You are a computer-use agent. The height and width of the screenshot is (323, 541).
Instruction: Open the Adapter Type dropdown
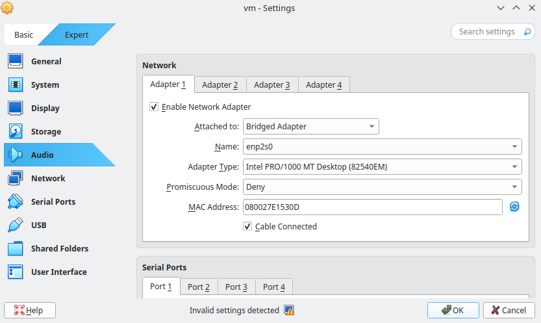(x=382, y=166)
